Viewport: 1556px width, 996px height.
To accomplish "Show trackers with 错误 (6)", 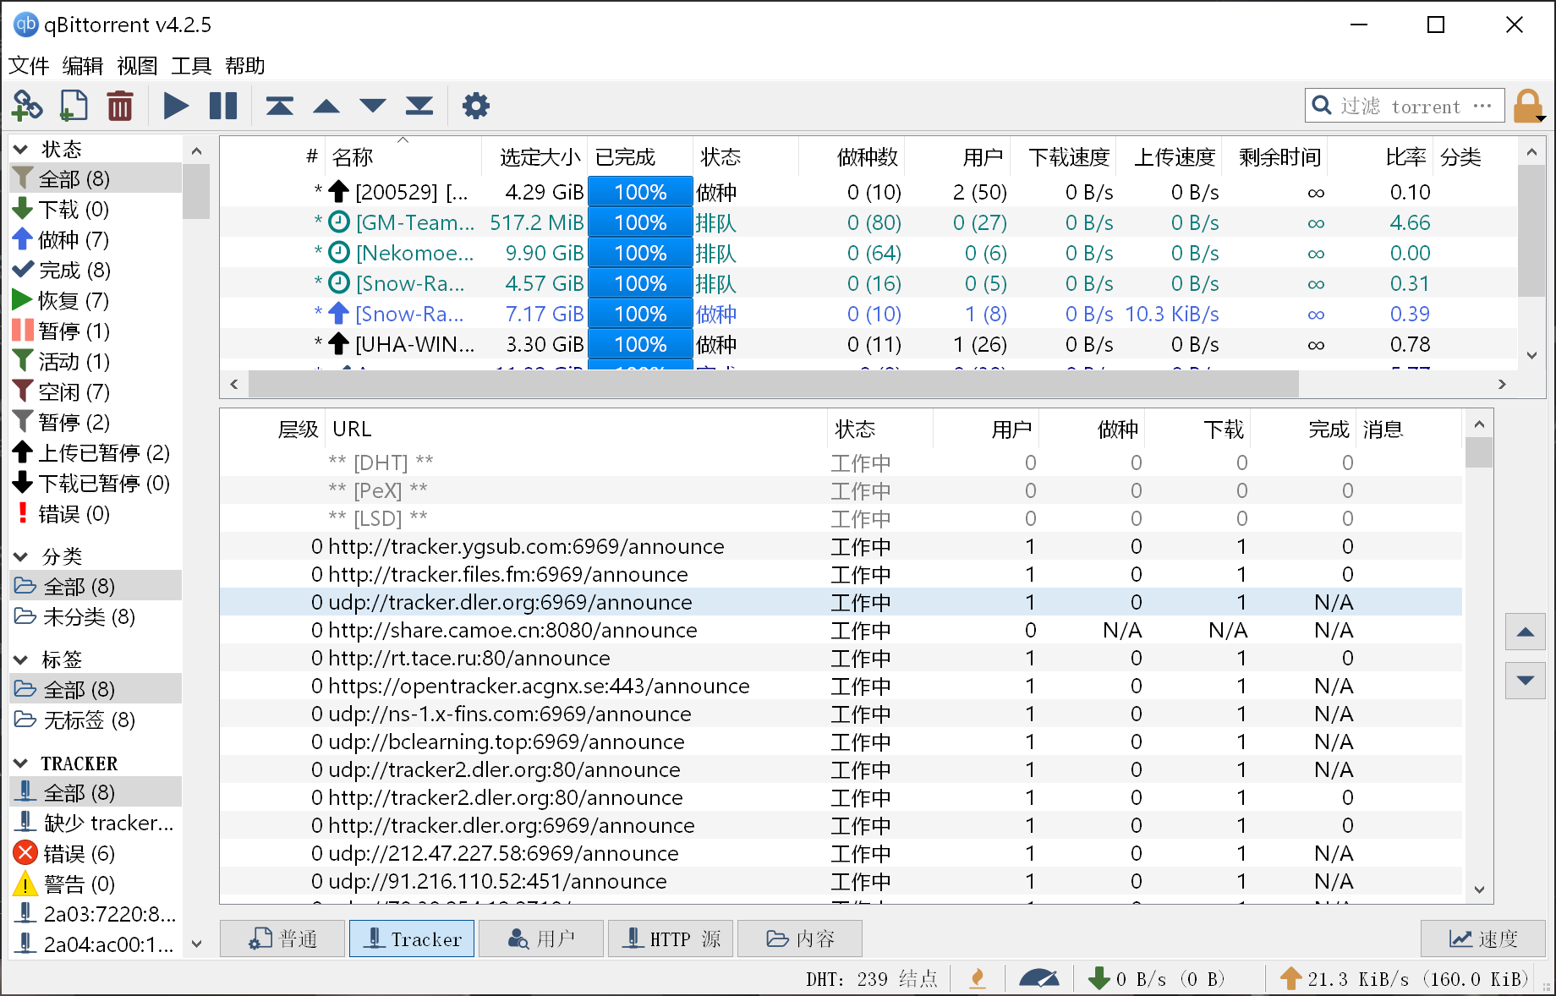I will pyautogui.click(x=96, y=854).
